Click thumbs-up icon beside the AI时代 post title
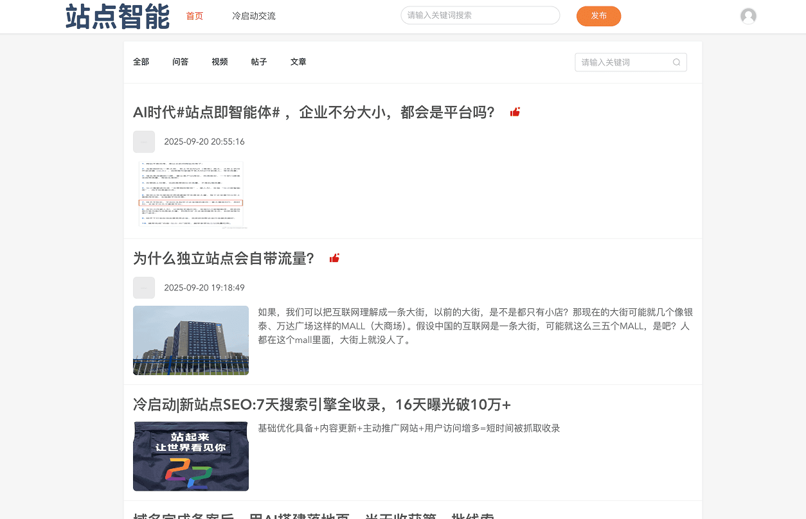806x519 pixels. click(515, 112)
